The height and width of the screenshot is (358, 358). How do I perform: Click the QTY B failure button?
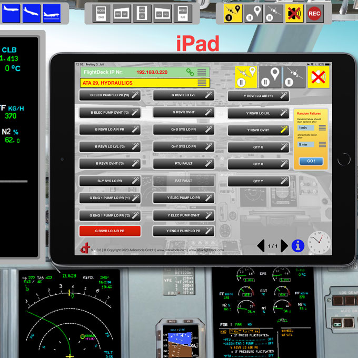[x=258, y=164]
